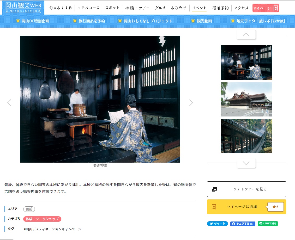The height and width of the screenshot is (240, 295).
Task: Open the モデルコース menu
Action: pos(88,8)
